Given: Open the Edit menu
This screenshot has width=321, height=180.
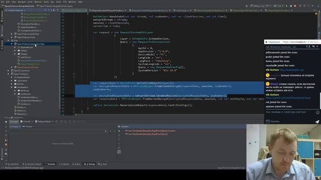Looking at the screenshot, I should pyautogui.click(x=8, y=2).
